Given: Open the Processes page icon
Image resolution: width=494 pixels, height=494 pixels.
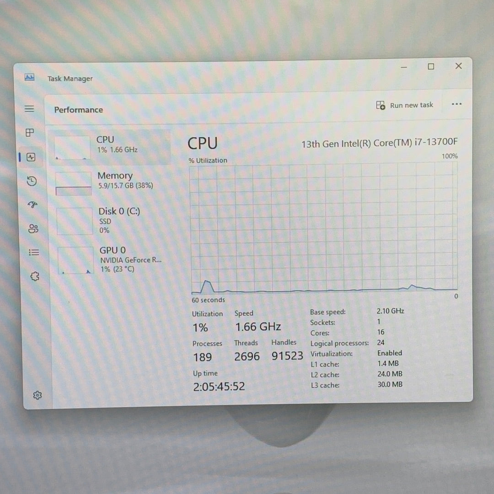Looking at the screenshot, I should click(30, 133).
